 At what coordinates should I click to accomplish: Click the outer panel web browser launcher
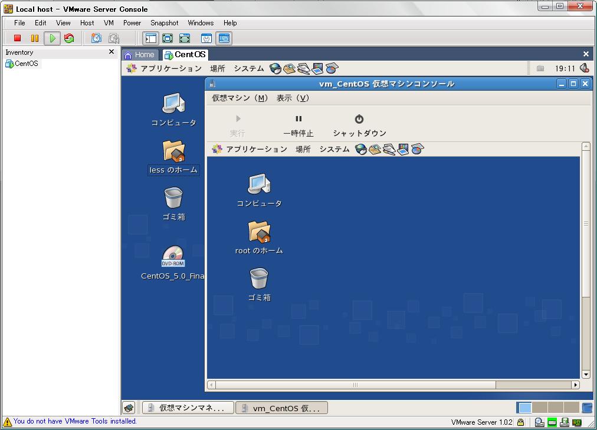coord(275,68)
